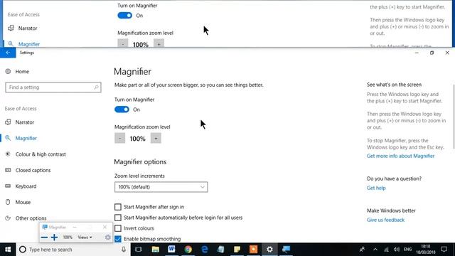Click Give us feedback link

[x=385, y=220]
